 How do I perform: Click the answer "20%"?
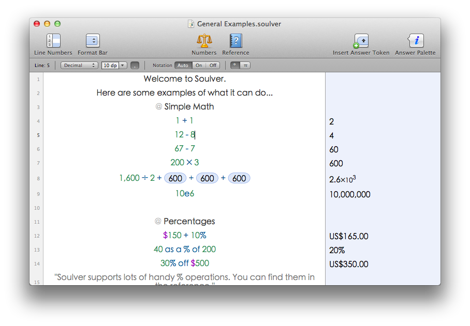tap(337, 251)
